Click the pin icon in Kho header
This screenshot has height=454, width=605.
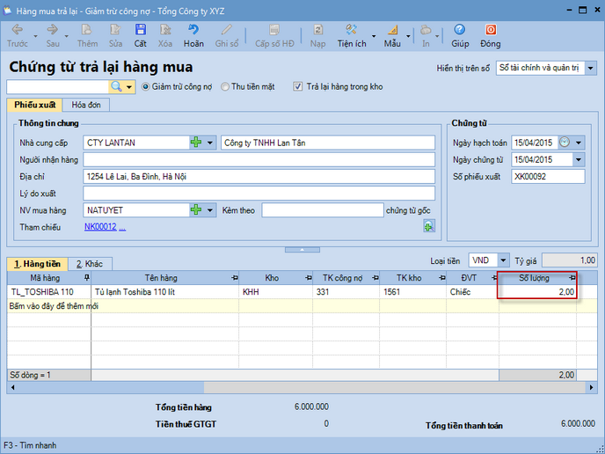309,278
